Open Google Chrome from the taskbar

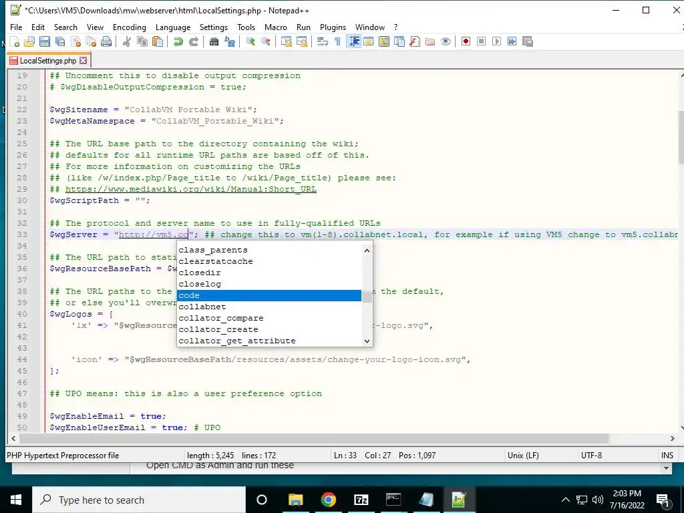(328, 500)
